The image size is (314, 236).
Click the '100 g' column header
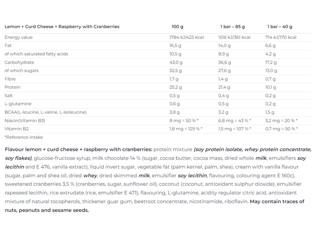click(x=178, y=27)
